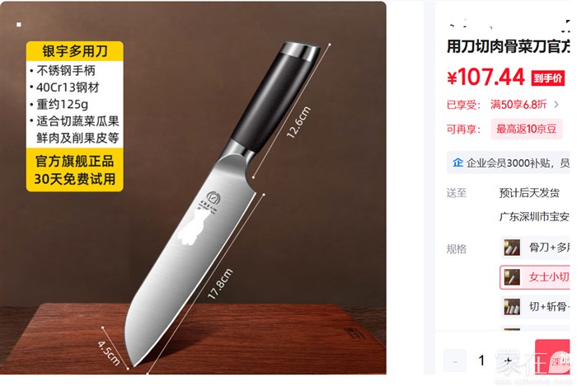Click the quantity input field showing 1
Screen dimensions: 577x387
(481, 361)
